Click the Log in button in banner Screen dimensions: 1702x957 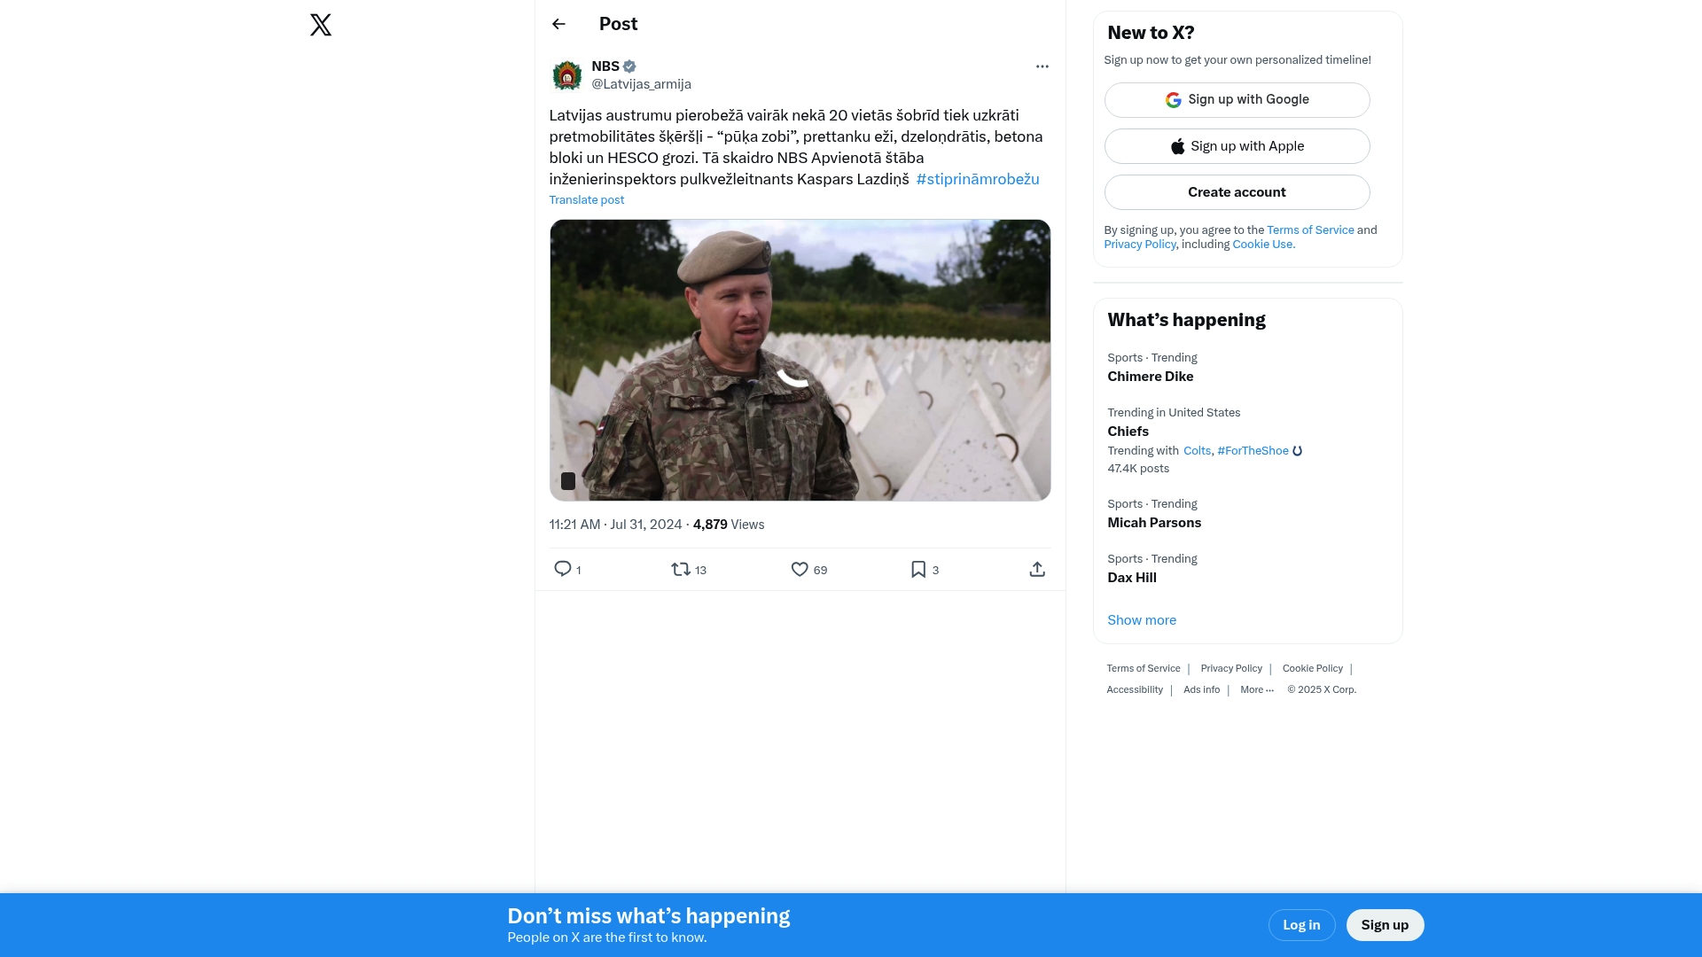click(1300, 925)
